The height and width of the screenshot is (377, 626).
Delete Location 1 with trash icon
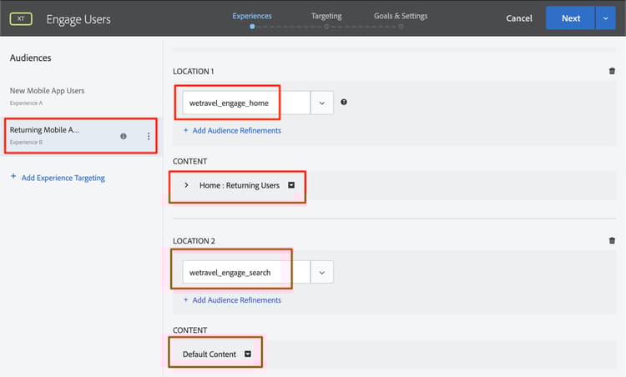point(612,71)
